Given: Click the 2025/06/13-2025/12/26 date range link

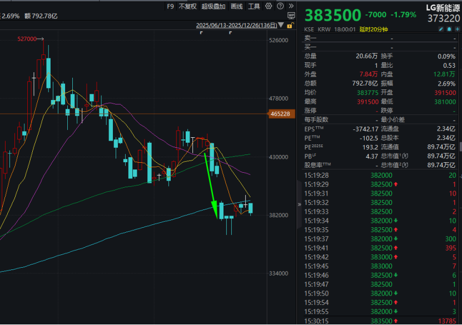Looking at the screenshot, I should point(236,26).
